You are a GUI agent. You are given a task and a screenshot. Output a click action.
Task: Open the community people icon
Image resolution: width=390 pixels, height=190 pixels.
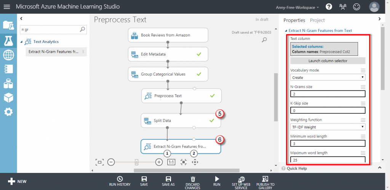[x=343, y=7]
